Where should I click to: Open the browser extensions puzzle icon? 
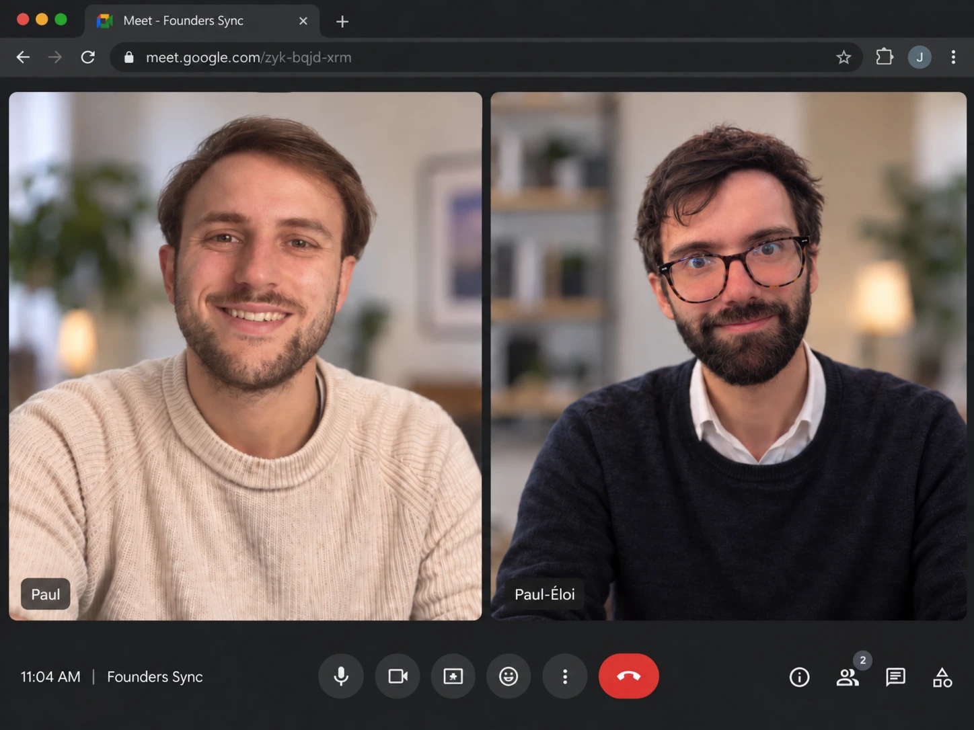point(885,57)
